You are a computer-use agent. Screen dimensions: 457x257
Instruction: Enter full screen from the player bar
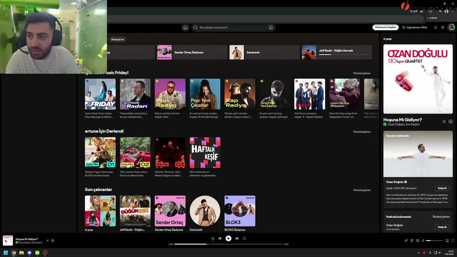[x=453, y=241]
